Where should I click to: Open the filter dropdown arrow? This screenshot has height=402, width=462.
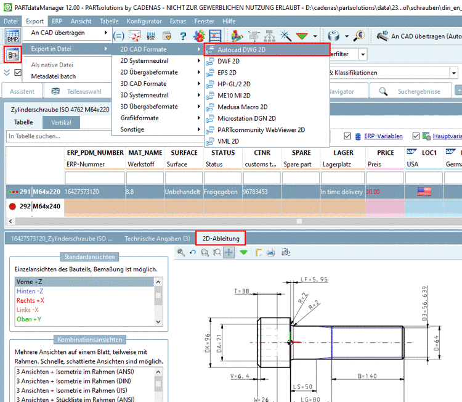363,54
